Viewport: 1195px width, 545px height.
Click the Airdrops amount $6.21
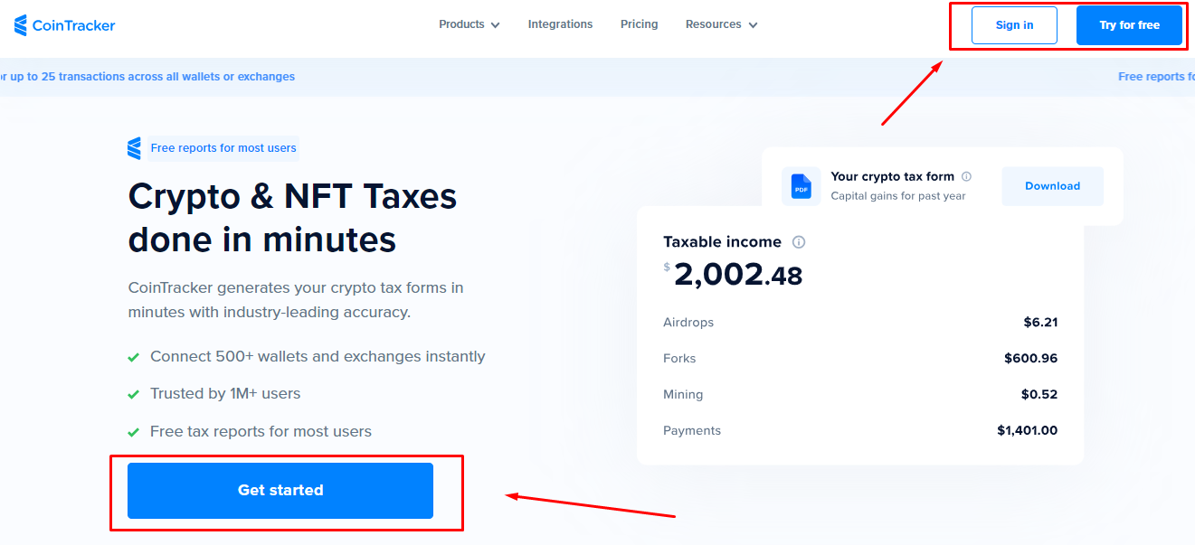click(1040, 323)
